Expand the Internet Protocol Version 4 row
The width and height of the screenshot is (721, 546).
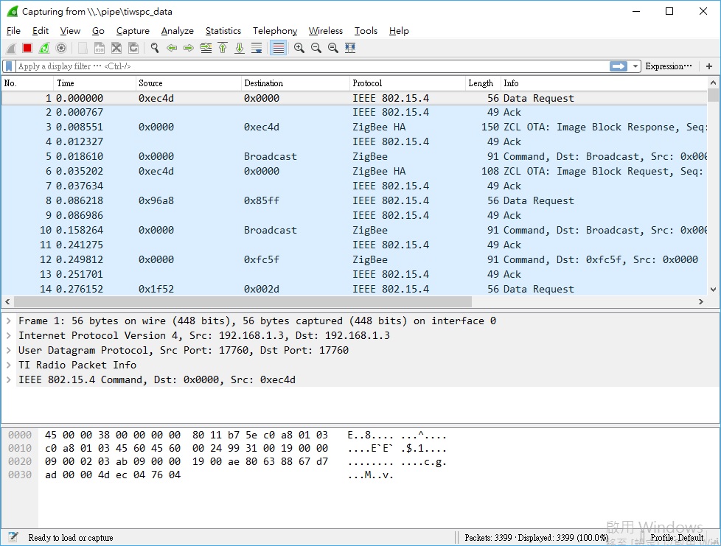[9, 335]
